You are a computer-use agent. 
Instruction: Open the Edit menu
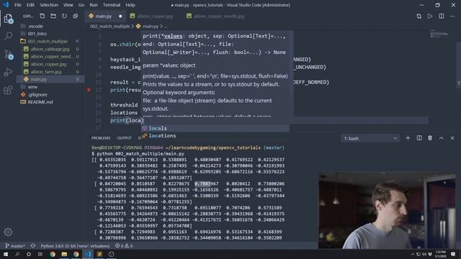[x=30, y=5]
